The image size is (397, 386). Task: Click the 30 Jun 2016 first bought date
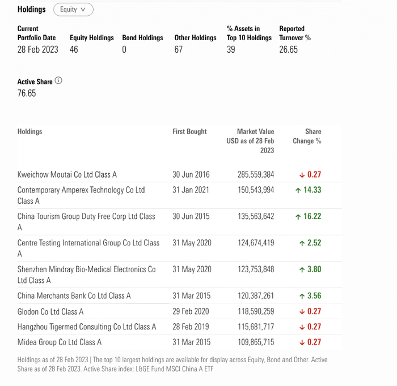tap(191, 174)
